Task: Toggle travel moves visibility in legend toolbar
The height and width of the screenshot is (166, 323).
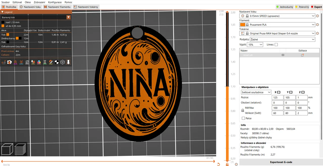Action: pyautogui.click(x=4, y=62)
